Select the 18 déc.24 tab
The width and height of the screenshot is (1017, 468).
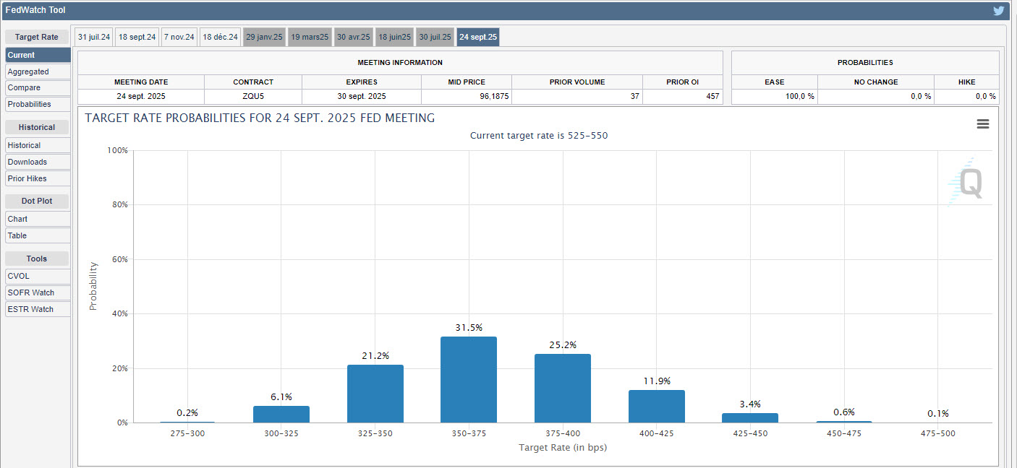[220, 37]
